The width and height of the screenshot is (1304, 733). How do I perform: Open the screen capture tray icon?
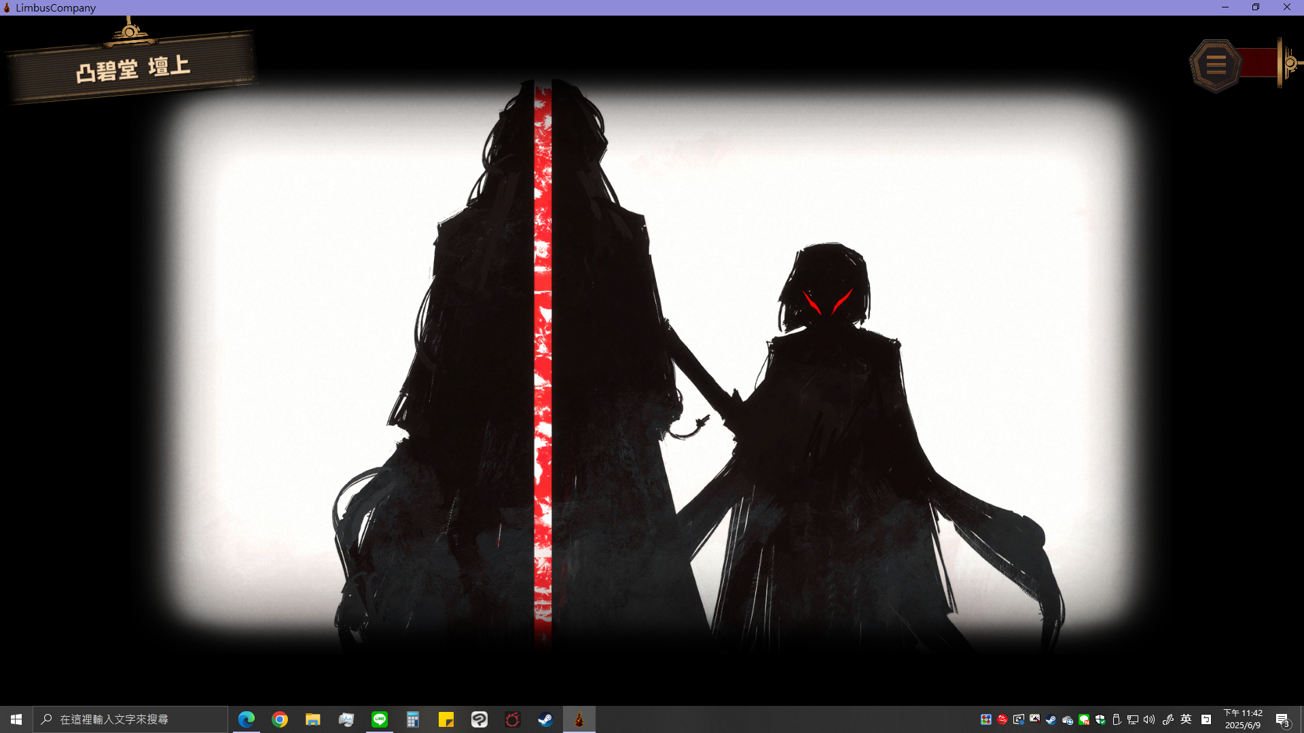(1035, 719)
